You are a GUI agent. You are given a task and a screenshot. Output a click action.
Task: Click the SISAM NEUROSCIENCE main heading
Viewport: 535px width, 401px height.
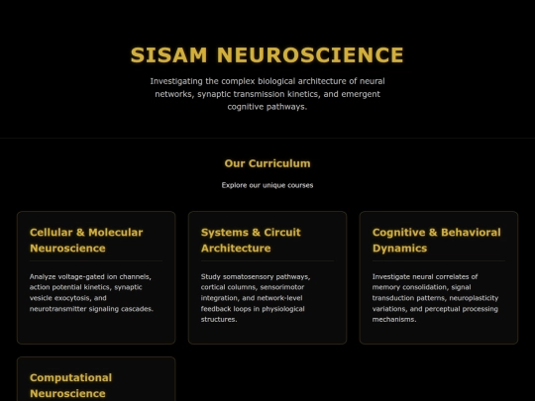[x=267, y=54]
